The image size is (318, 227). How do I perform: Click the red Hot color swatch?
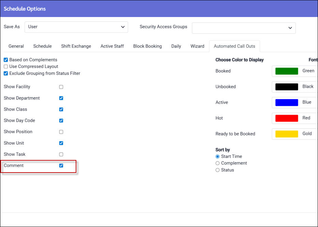click(x=287, y=118)
